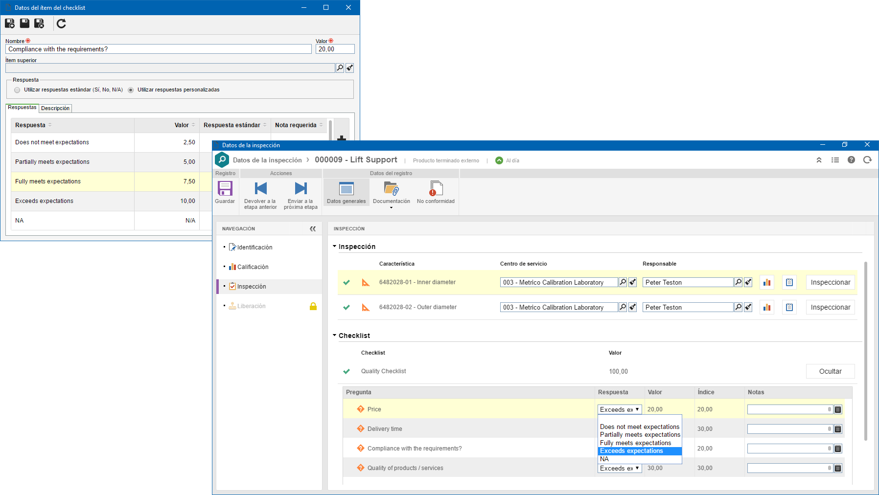Click the Al día status indicator
The height and width of the screenshot is (495, 879).
coord(508,160)
